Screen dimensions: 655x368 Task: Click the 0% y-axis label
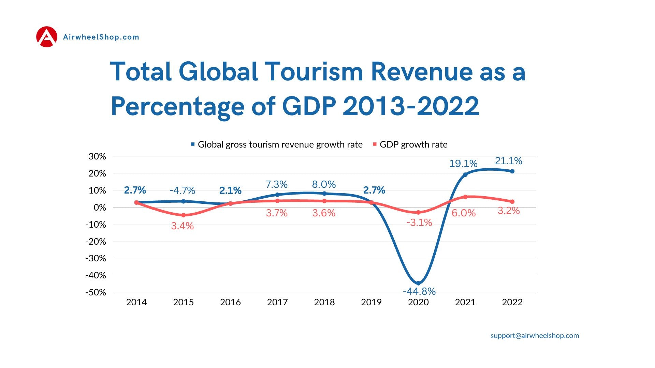[x=100, y=208]
